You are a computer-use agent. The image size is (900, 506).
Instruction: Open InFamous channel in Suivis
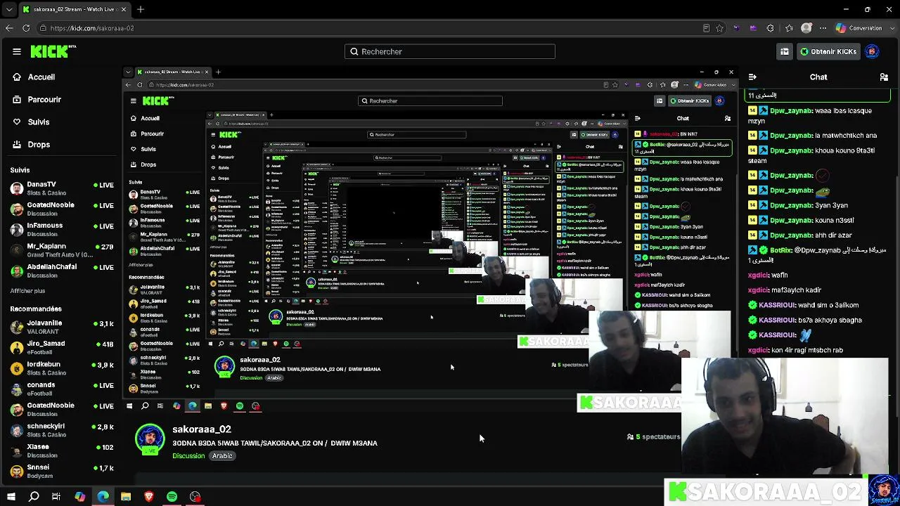click(x=61, y=229)
